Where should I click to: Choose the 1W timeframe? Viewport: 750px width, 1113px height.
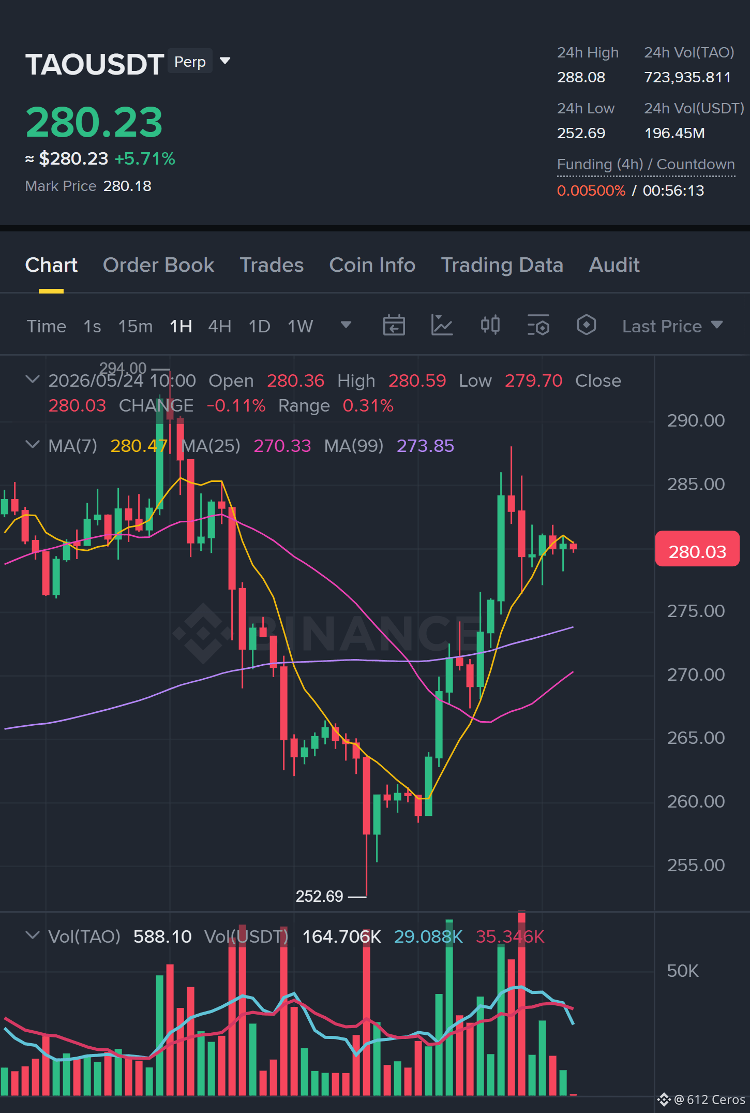click(301, 326)
